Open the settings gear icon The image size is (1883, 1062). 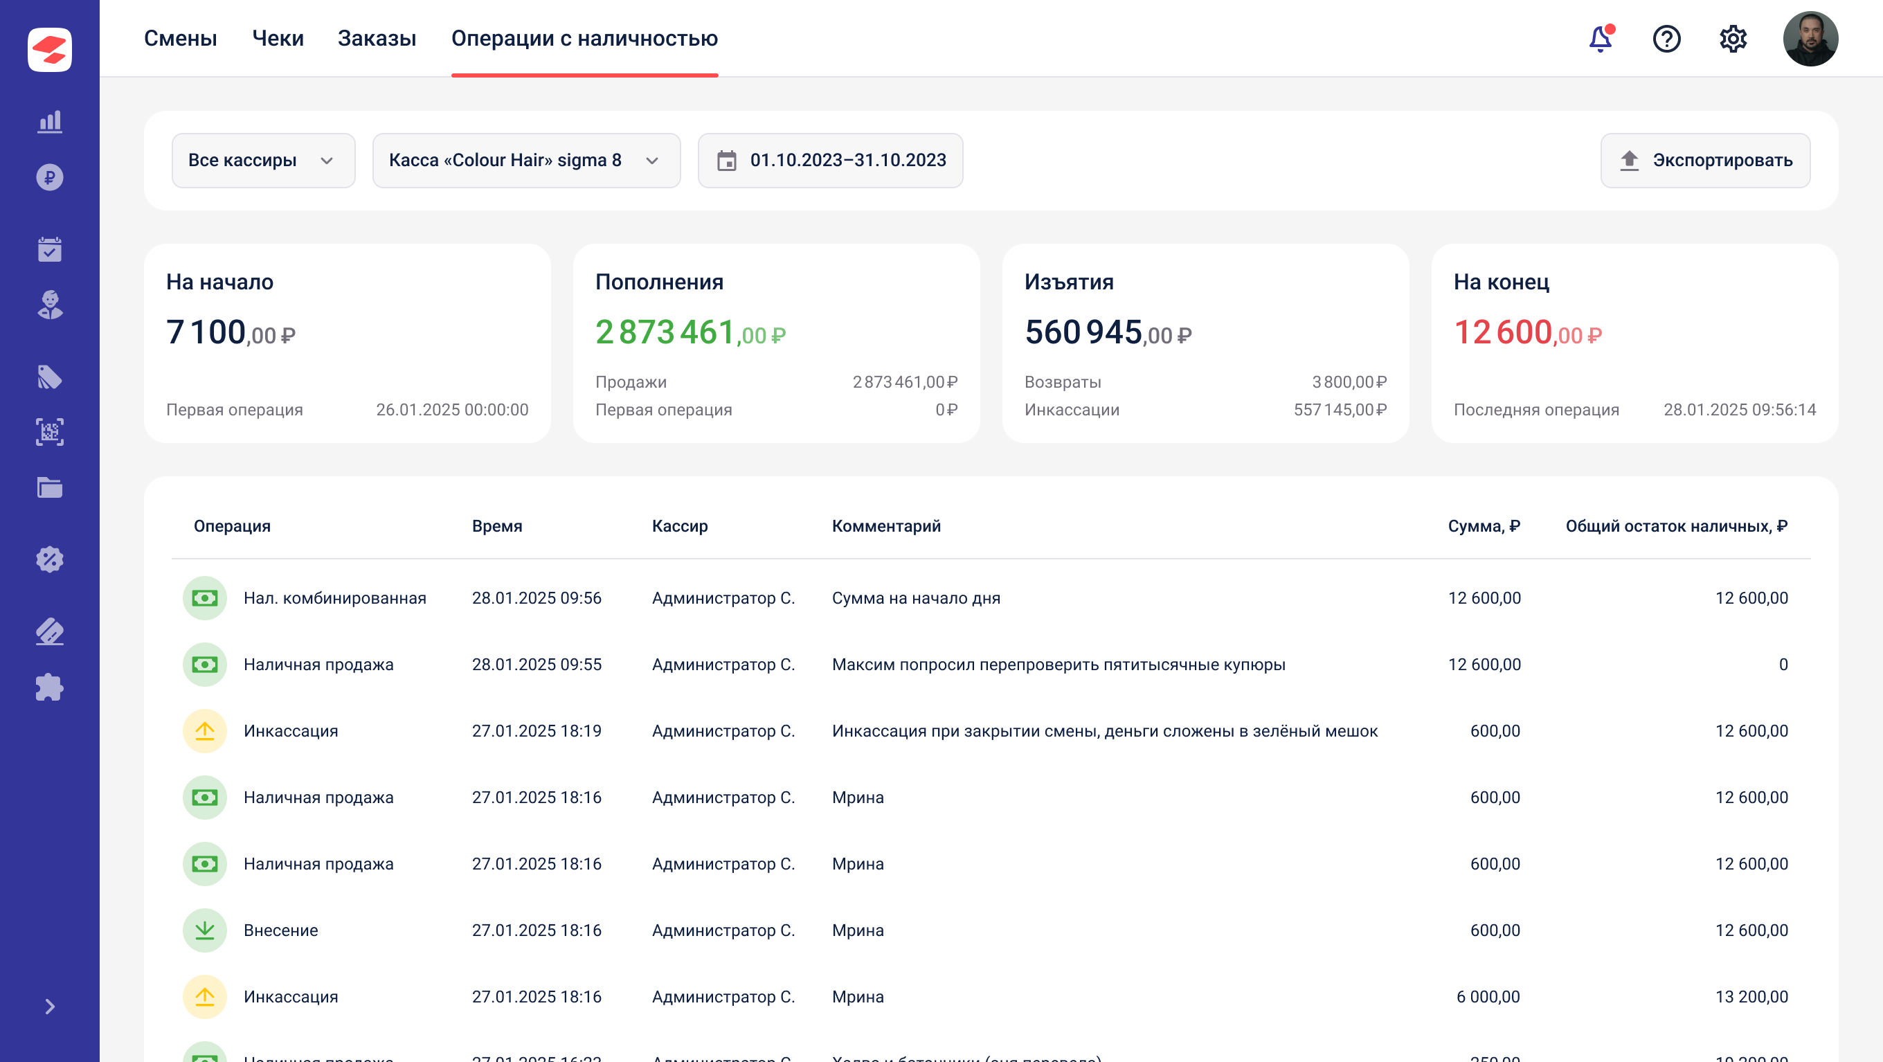[x=1732, y=38]
